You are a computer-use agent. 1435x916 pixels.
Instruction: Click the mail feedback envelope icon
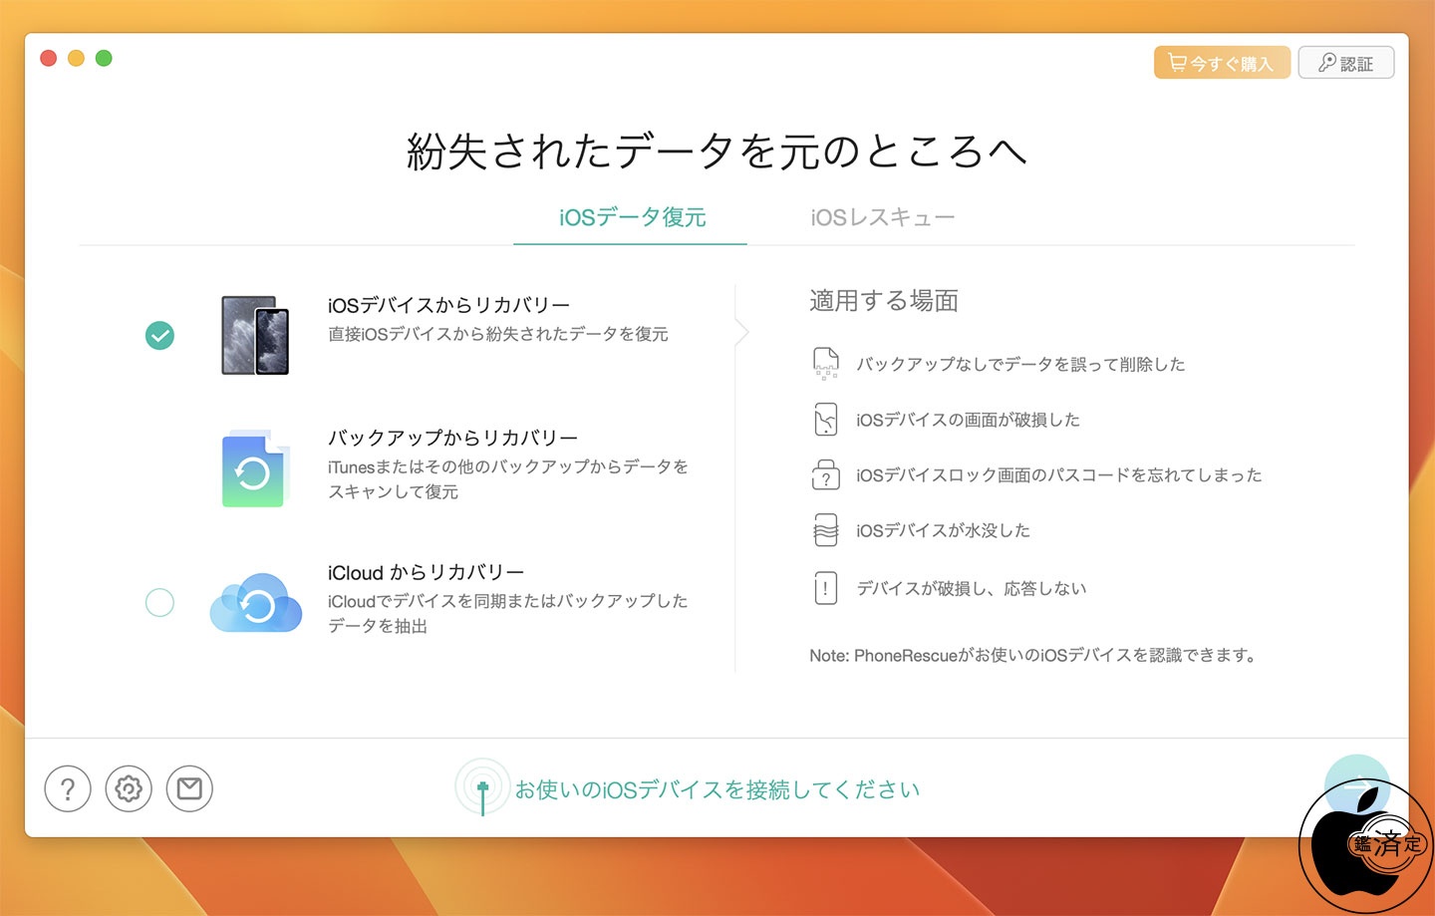point(189,789)
